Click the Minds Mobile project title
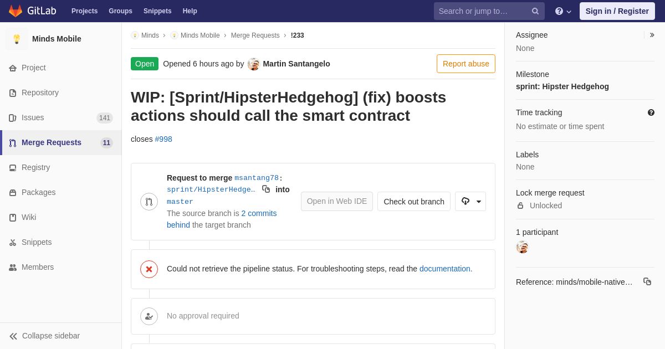The image size is (665, 349). (57, 39)
